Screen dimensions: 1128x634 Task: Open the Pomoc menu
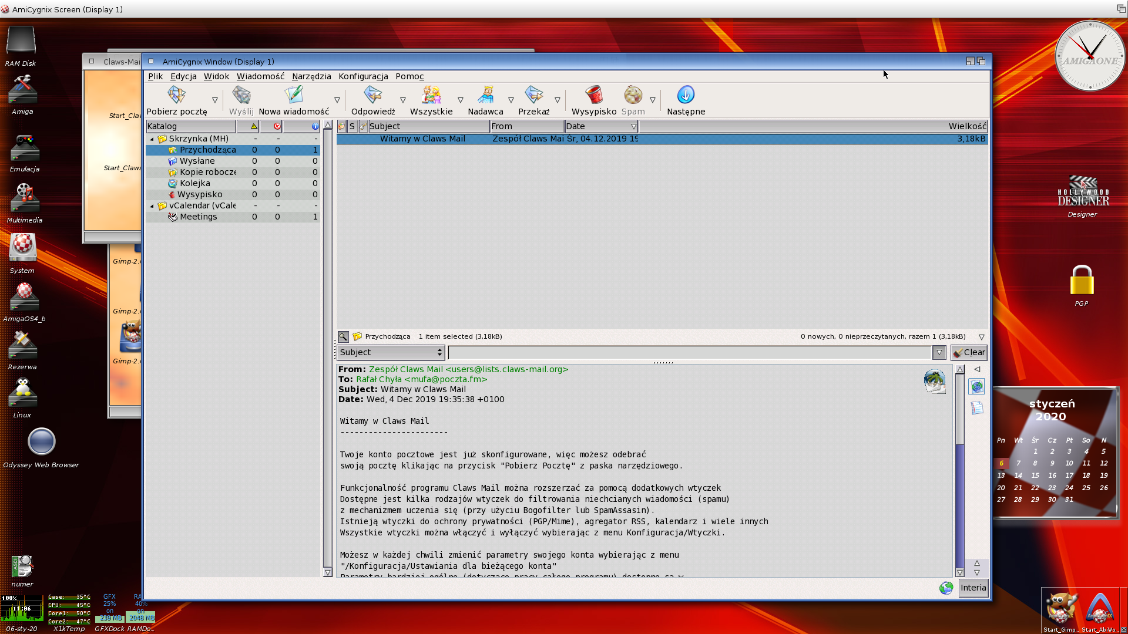click(409, 76)
